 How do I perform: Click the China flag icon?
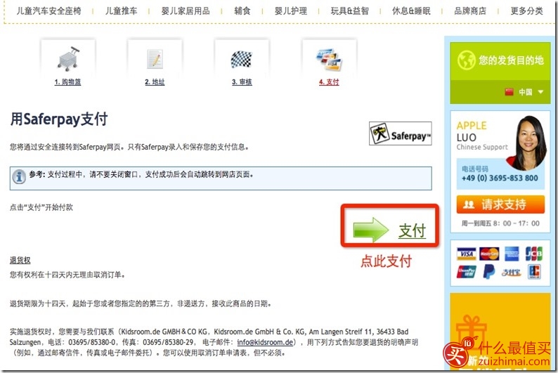point(510,92)
